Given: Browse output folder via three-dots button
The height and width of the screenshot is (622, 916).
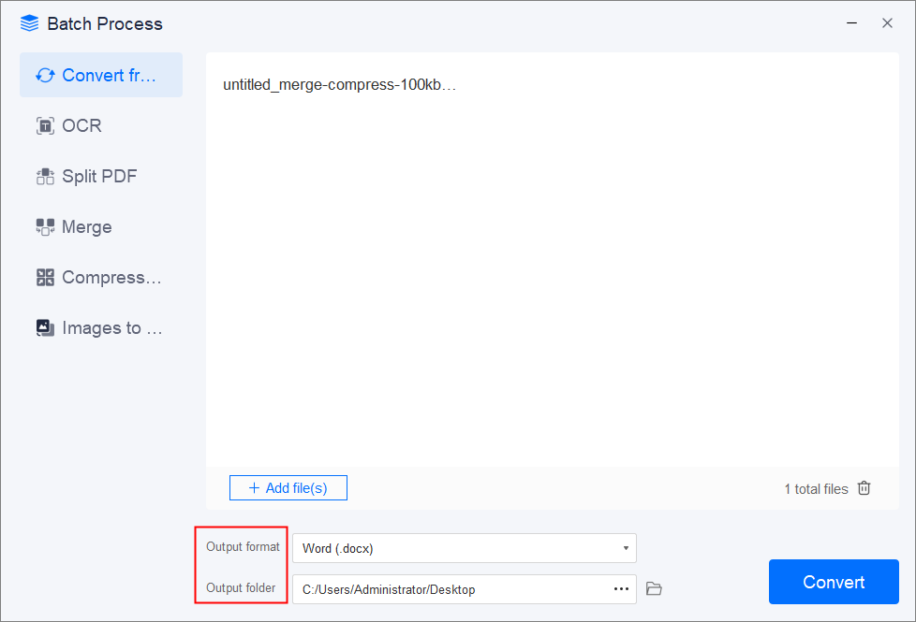Looking at the screenshot, I should [x=622, y=589].
